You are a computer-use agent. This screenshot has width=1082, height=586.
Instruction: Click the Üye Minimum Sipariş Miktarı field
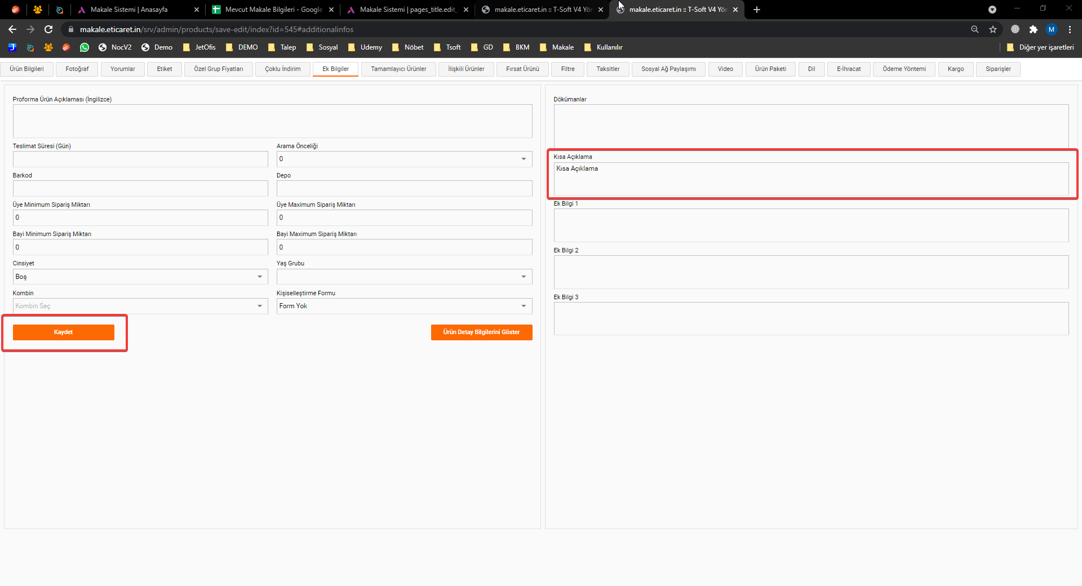[x=140, y=217]
